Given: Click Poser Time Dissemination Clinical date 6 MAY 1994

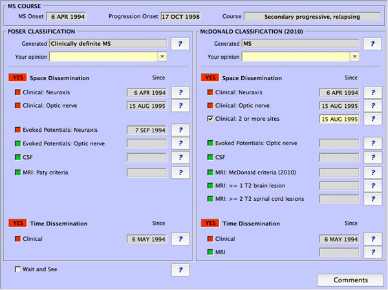Looking at the screenshot, I should click(147, 240).
